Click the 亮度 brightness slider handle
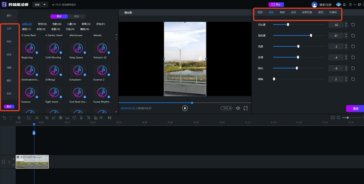This screenshot has height=184, width=364. click(298, 46)
